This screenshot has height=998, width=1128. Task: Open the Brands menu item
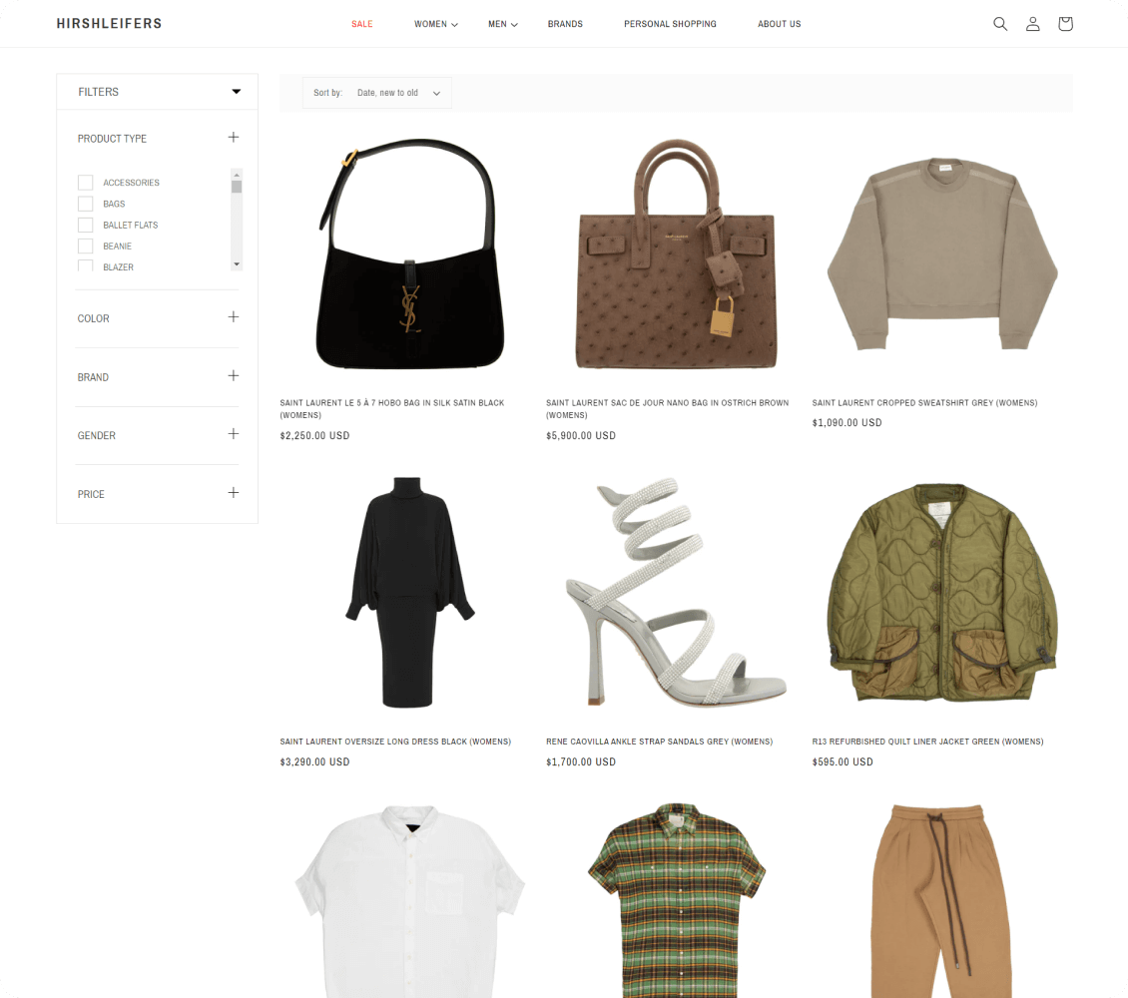(x=565, y=24)
